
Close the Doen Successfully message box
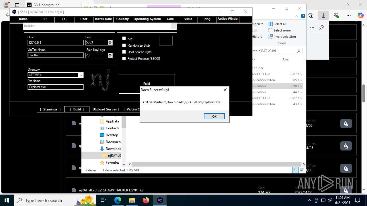coord(225,90)
